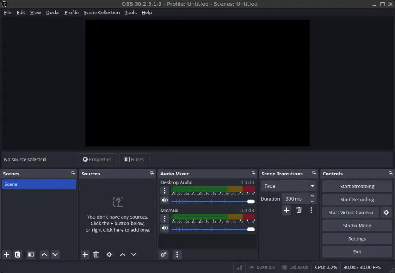Mute the Mic/Aux speaker

coord(165,228)
